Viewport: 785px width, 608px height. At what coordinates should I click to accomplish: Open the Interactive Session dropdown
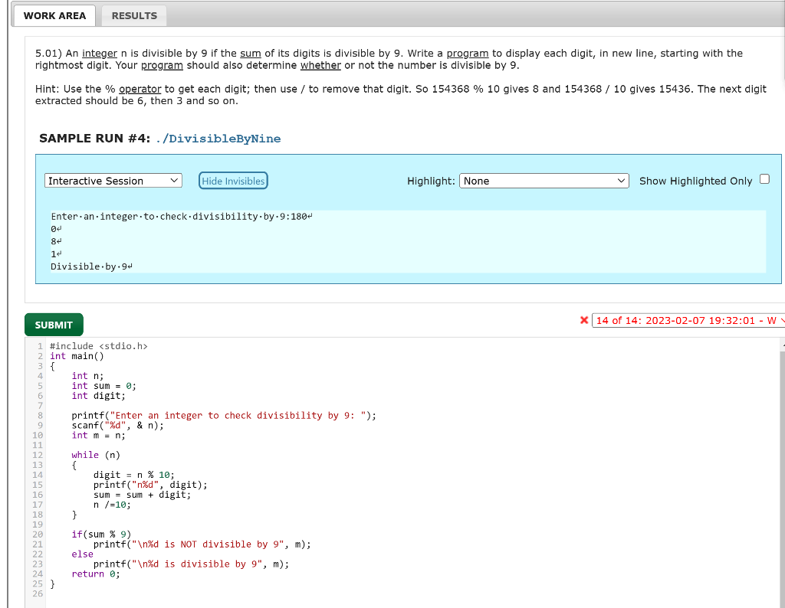[113, 180]
